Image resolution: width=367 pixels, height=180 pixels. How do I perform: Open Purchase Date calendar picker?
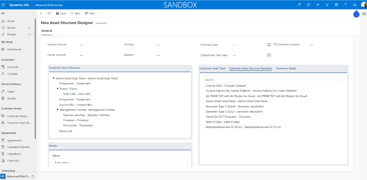click(x=269, y=45)
